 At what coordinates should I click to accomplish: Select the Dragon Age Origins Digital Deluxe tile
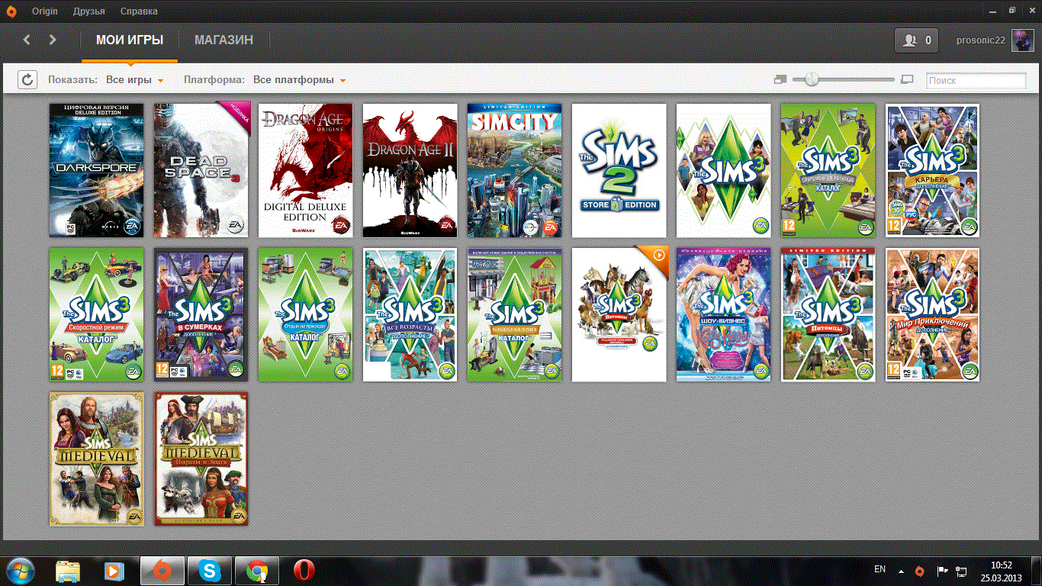[305, 170]
